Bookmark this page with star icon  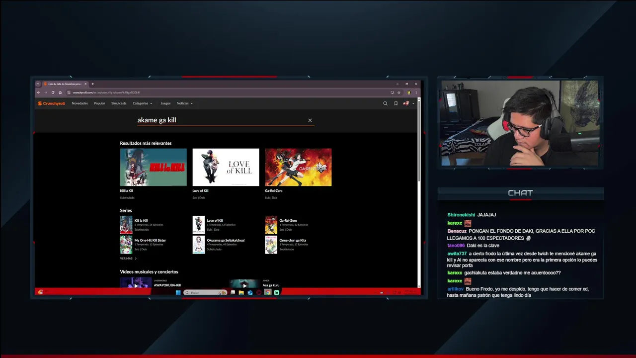pyautogui.click(x=398, y=92)
